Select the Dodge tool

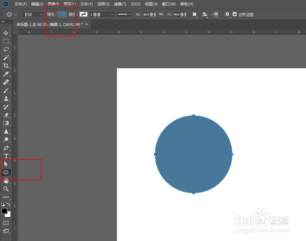tap(6, 140)
